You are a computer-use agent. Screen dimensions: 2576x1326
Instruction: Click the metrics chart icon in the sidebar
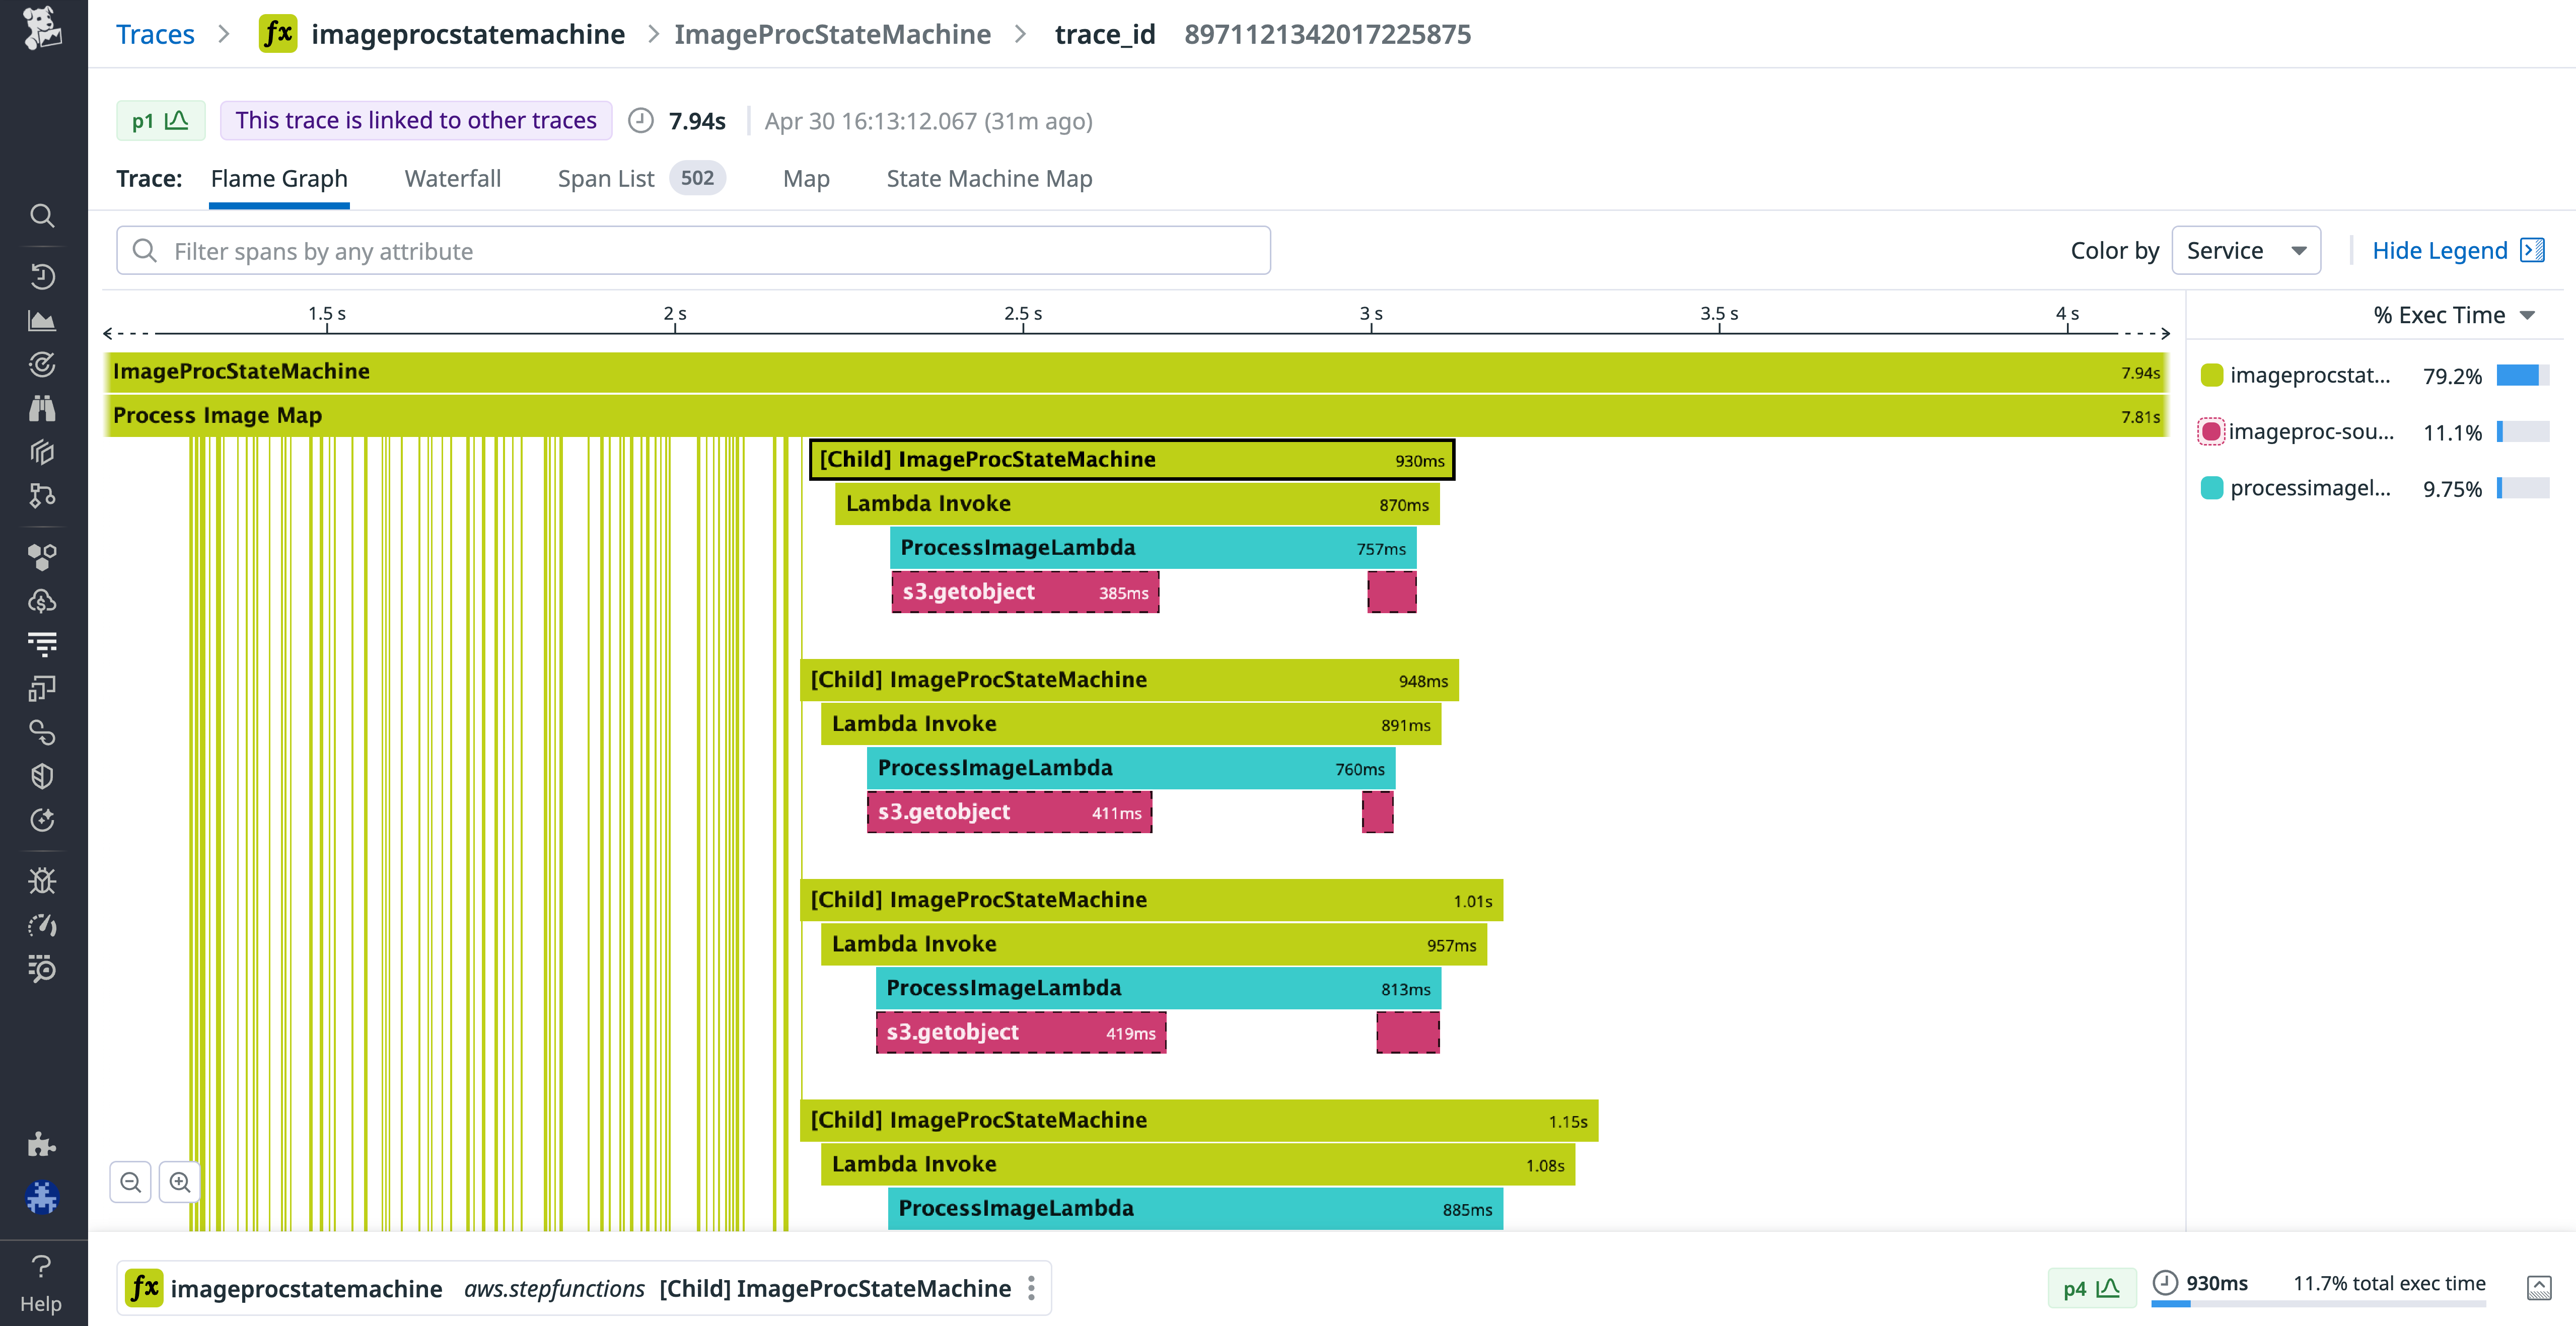click(x=42, y=321)
